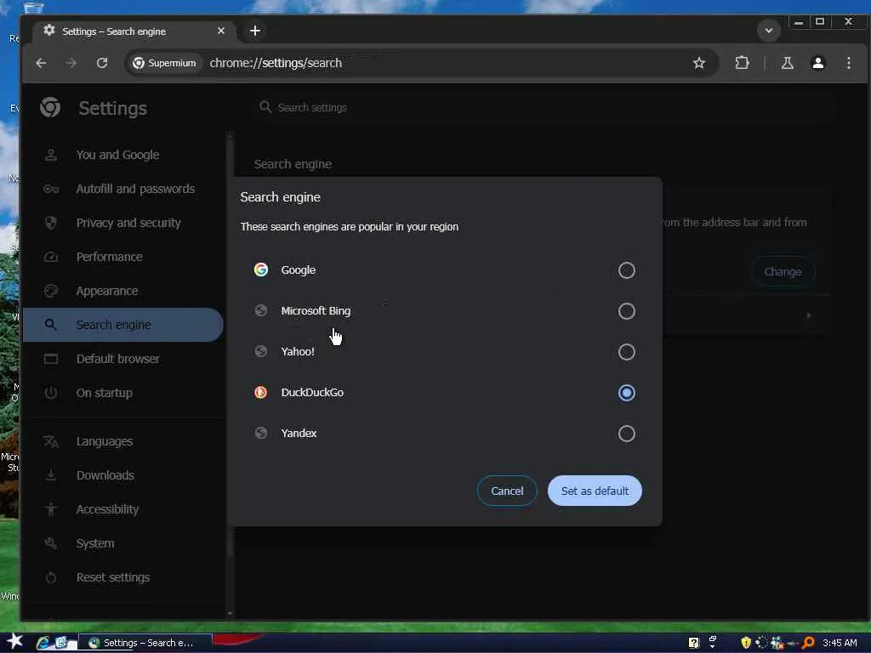The height and width of the screenshot is (653, 871).
Task: Open the Extensions puzzle icon
Action: [742, 63]
